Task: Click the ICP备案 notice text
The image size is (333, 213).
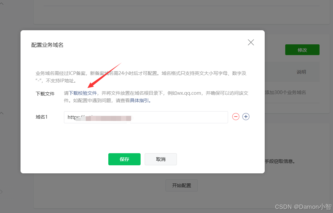Action: tap(141, 77)
